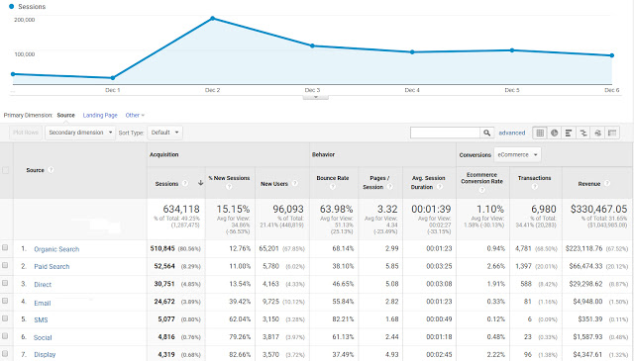Open help icon for Ecommerce Conversion Rate
This screenshot has height=361, width=634.
(x=481, y=189)
